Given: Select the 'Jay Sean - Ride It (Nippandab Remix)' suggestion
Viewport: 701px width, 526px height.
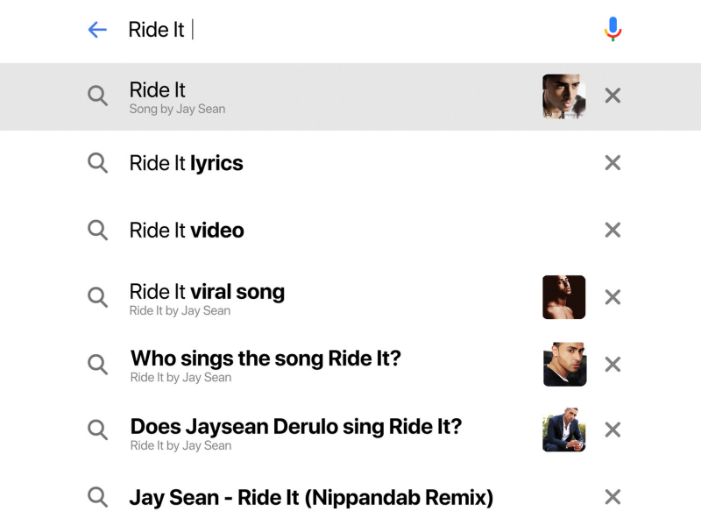Looking at the screenshot, I should 311,497.
